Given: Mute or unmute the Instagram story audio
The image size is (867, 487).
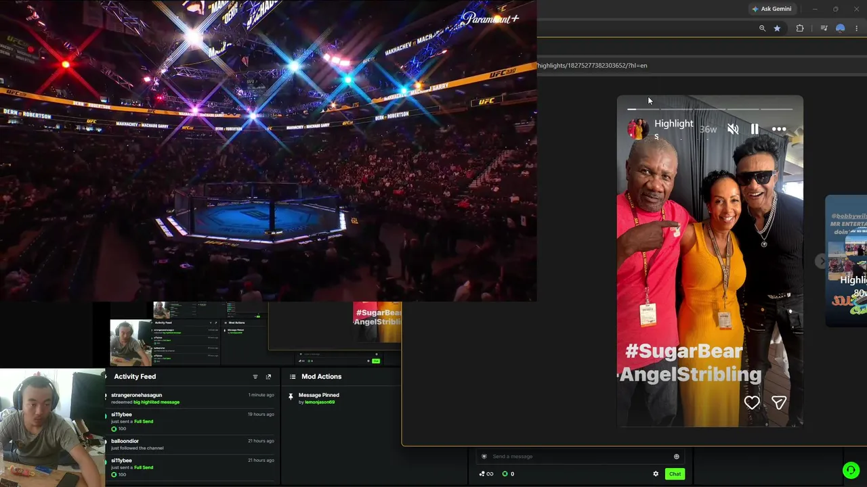Looking at the screenshot, I should pos(733,129).
